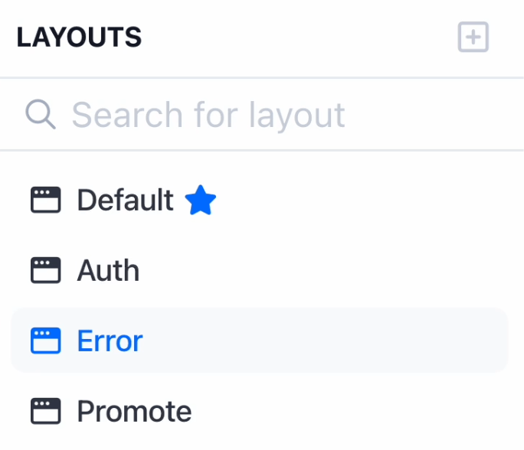Viewport: 524px width, 450px height.
Task: Click the magnifier search icon
Action: [40, 115]
